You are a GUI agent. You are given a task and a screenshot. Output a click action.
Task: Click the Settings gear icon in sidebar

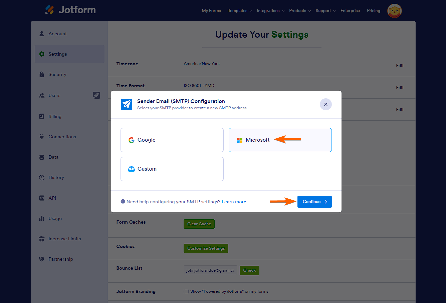[x=42, y=54]
